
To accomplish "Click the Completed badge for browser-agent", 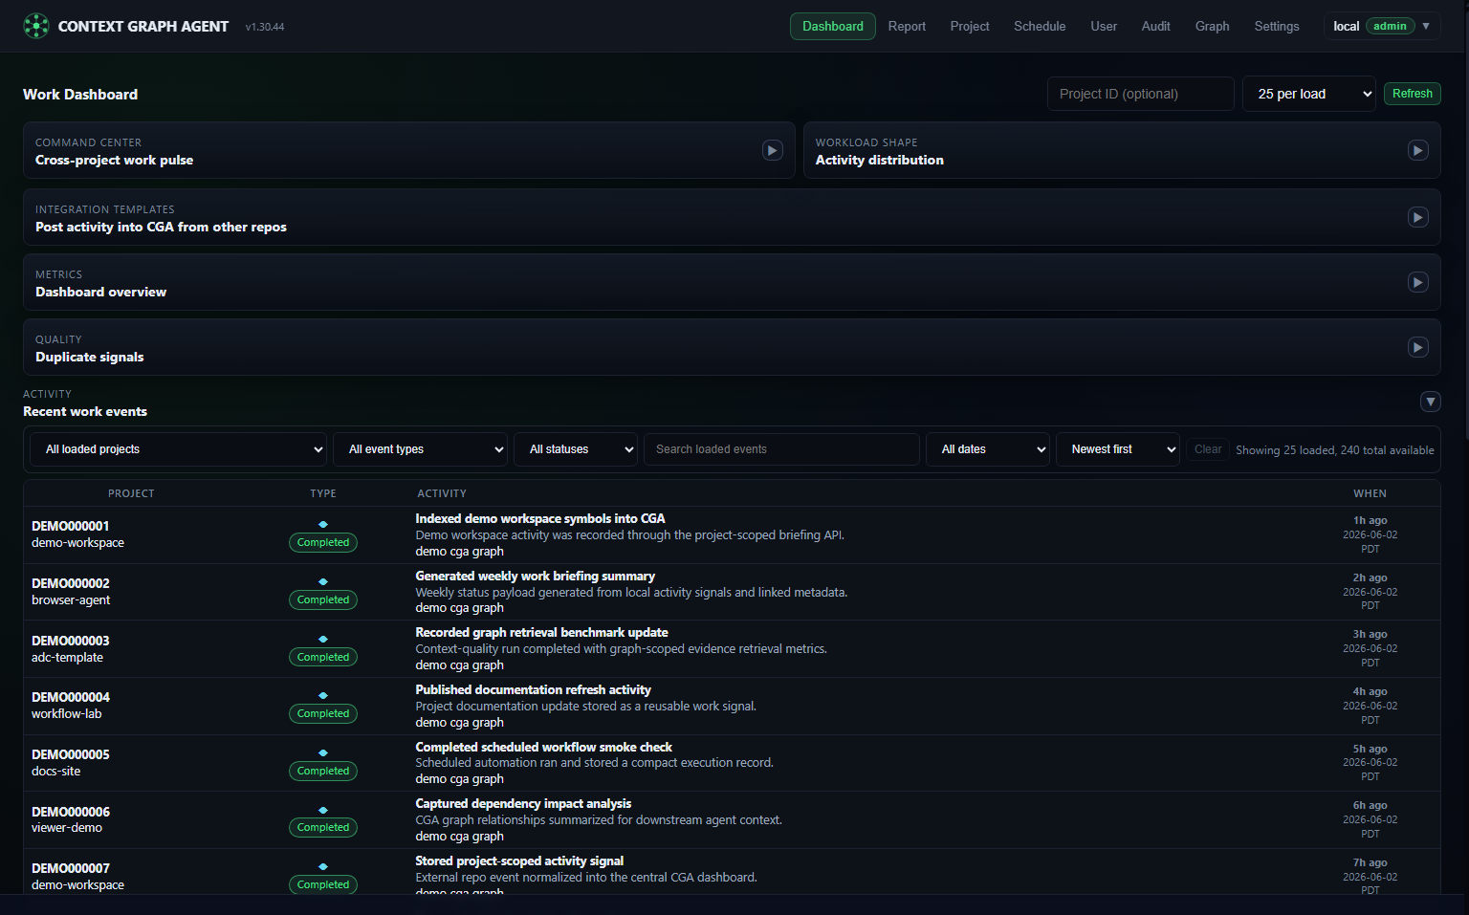I will pos(323,599).
